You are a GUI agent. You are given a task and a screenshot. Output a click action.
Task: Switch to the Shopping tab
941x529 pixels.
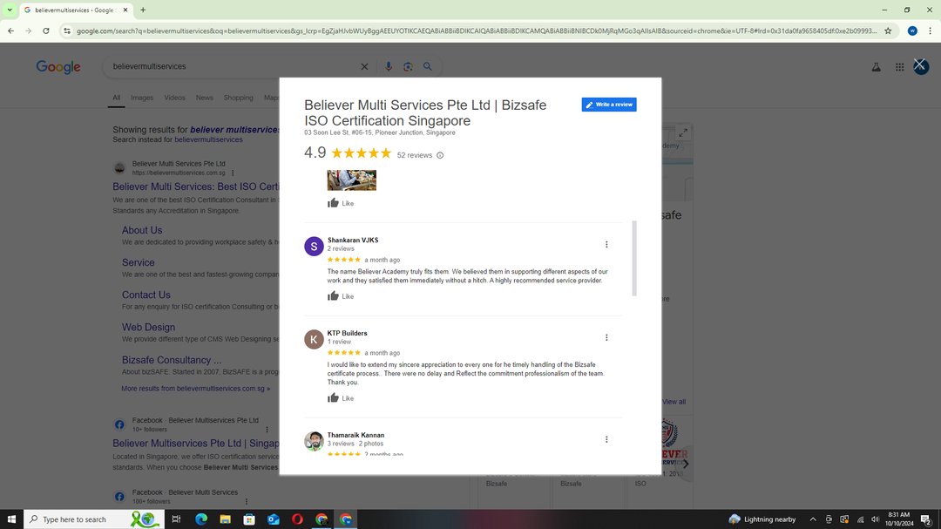[x=238, y=98]
